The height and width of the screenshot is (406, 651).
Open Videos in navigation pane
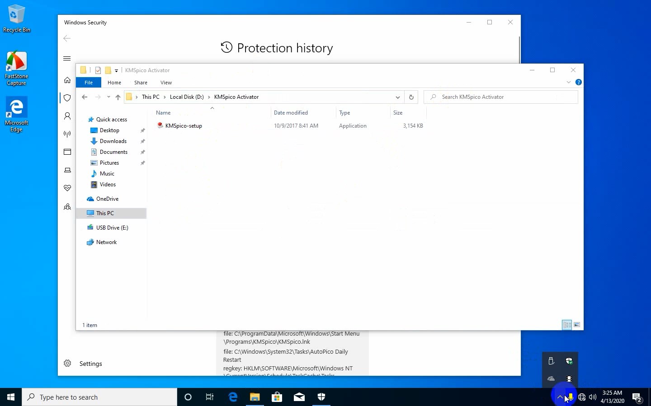[108, 185]
